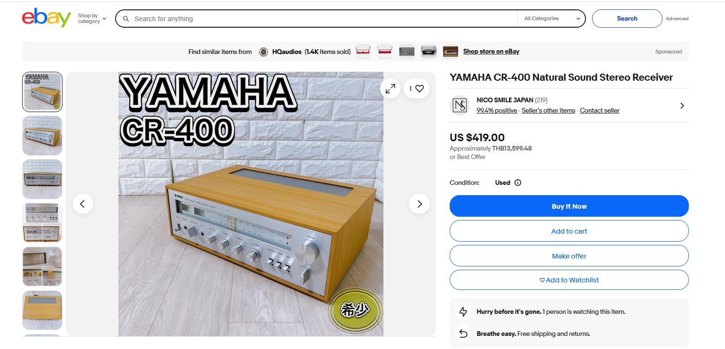725x349 pixels.
Task: Add the receiver to cart
Action: (x=569, y=231)
